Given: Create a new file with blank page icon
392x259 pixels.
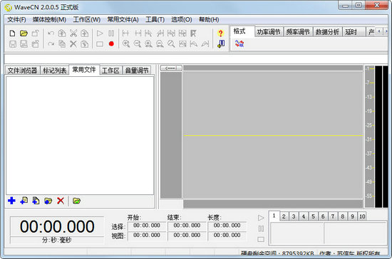Looking at the screenshot, I should coord(12,33).
